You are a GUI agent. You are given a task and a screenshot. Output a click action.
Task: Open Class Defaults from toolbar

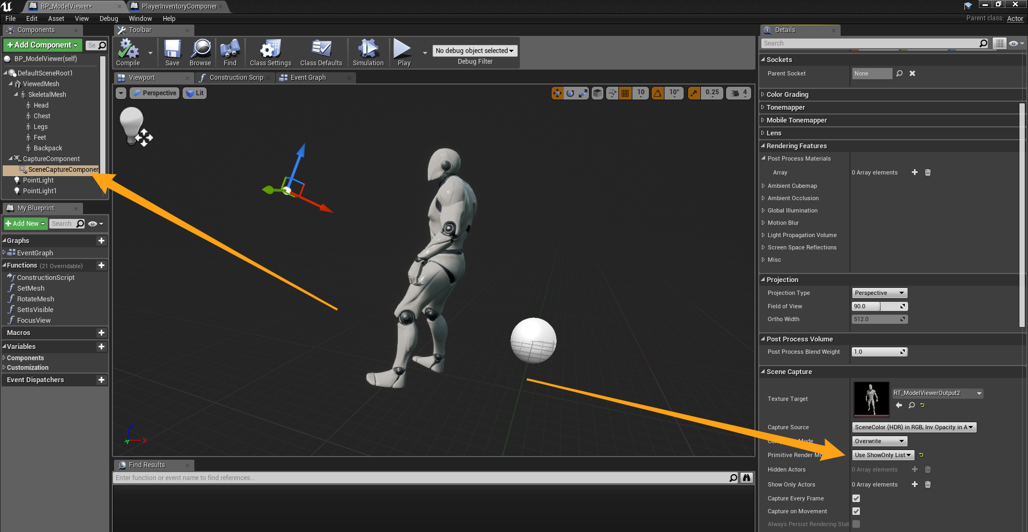[x=321, y=52]
